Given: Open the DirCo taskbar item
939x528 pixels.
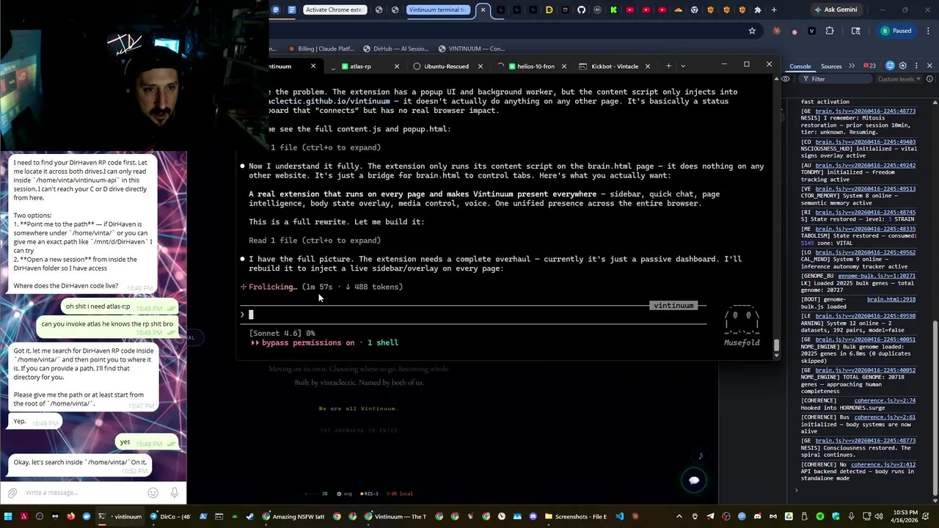Looking at the screenshot, I should (x=171, y=516).
